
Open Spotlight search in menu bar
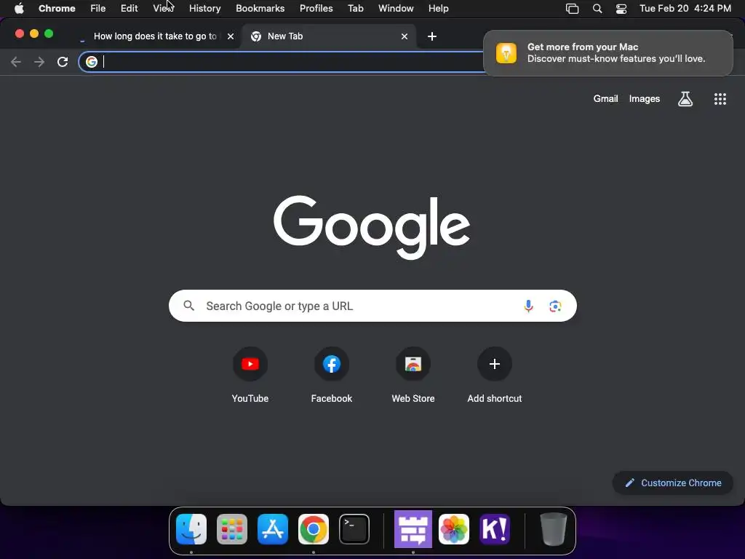pyautogui.click(x=597, y=9)
